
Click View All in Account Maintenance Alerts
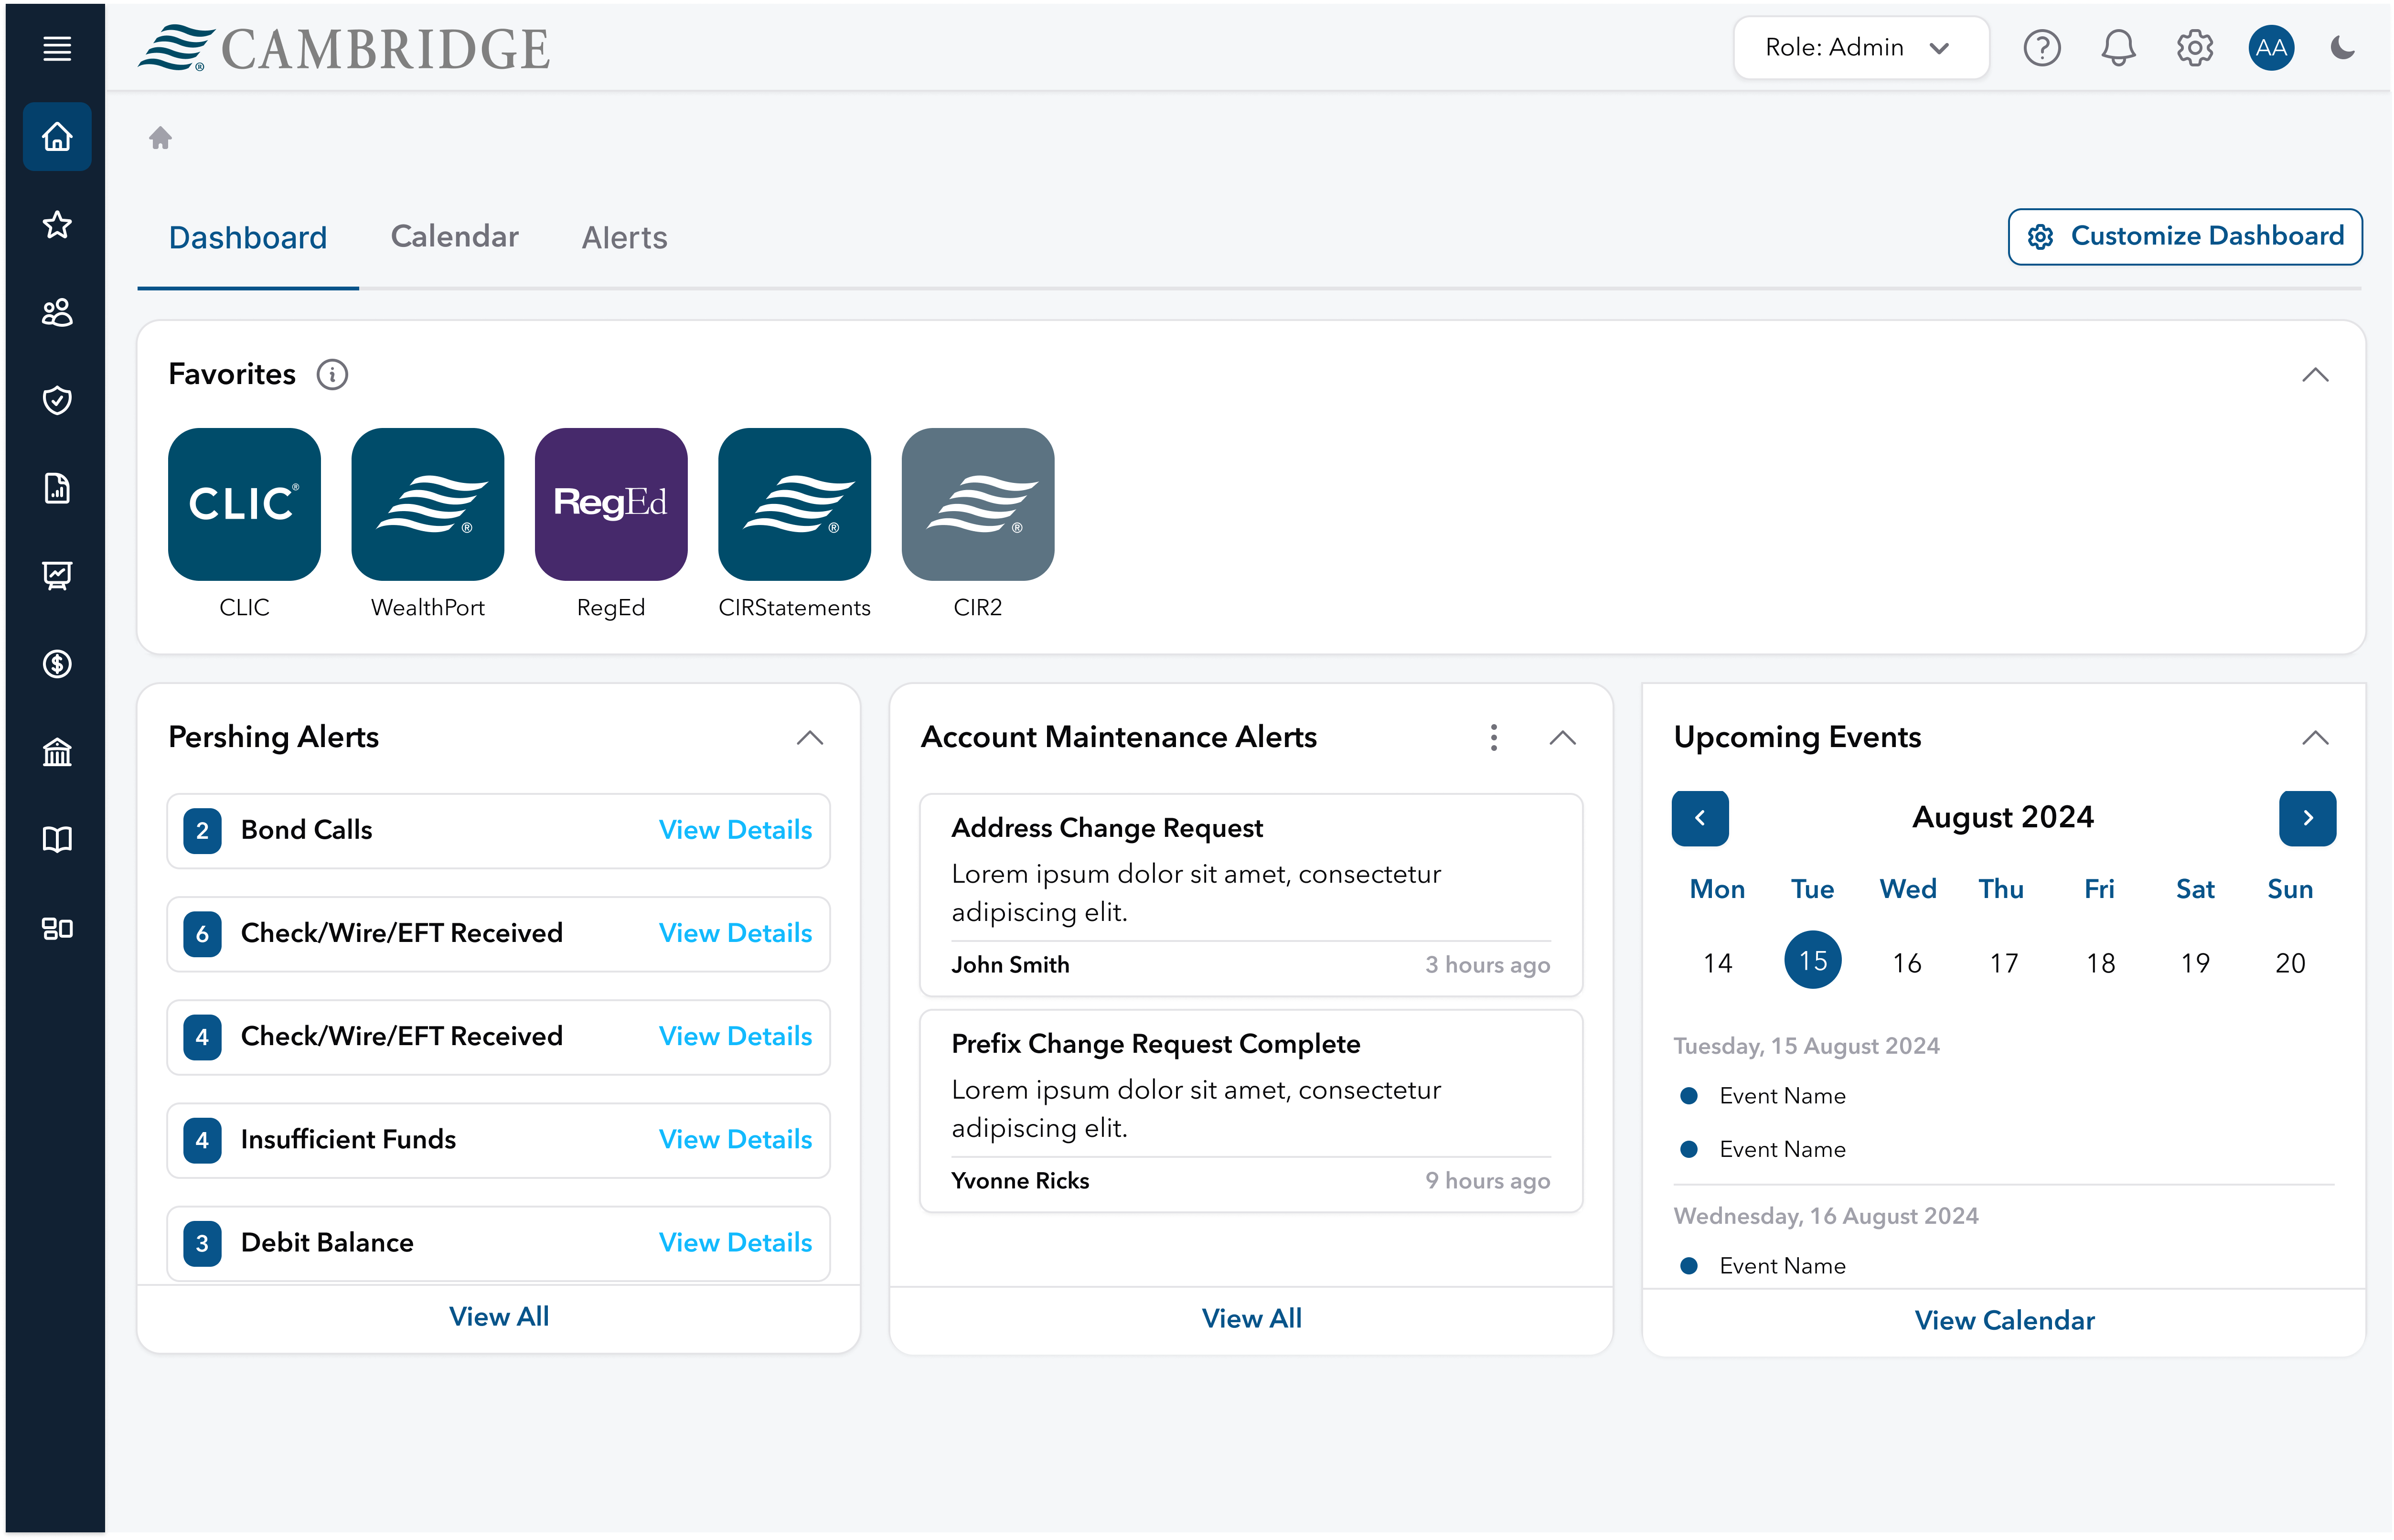[1251, 1319]
